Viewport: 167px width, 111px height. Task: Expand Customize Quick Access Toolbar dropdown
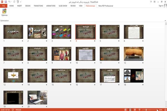(21, 2)
